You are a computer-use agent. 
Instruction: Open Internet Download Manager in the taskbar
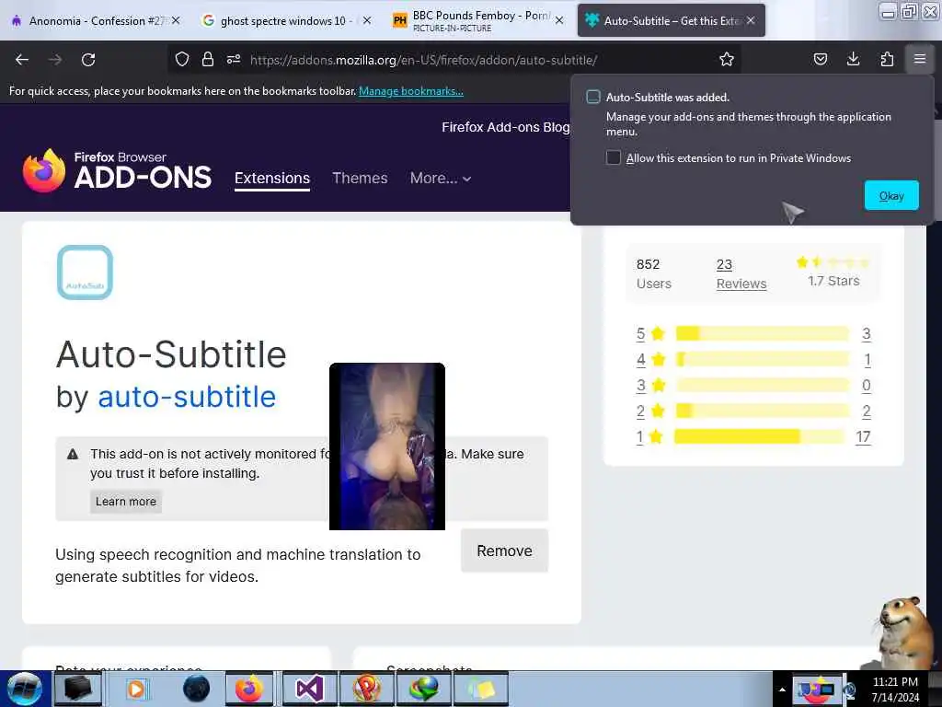(x=423, y=689)
